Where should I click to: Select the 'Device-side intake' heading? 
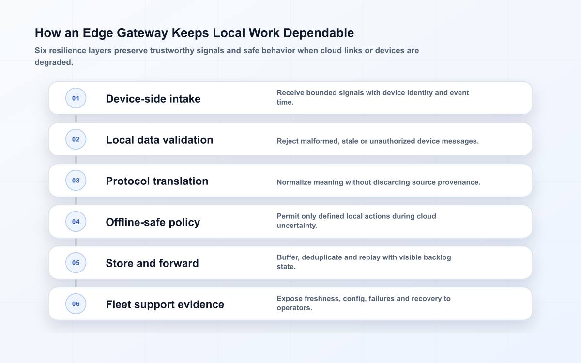tap(153, 99)
